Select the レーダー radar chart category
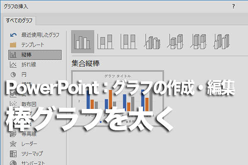 pyautogui.click(x=35, y=144)
